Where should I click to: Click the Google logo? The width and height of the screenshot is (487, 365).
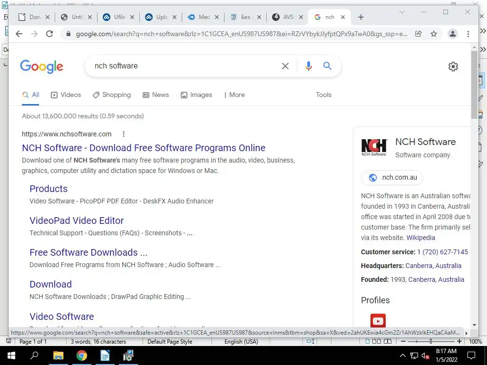[x=42, y=67]
